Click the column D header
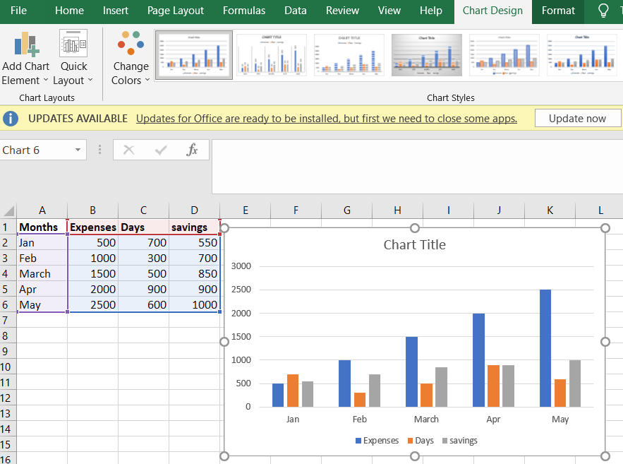Image resolution: width=623 pixels, height=464 pixels. [194, 210]
